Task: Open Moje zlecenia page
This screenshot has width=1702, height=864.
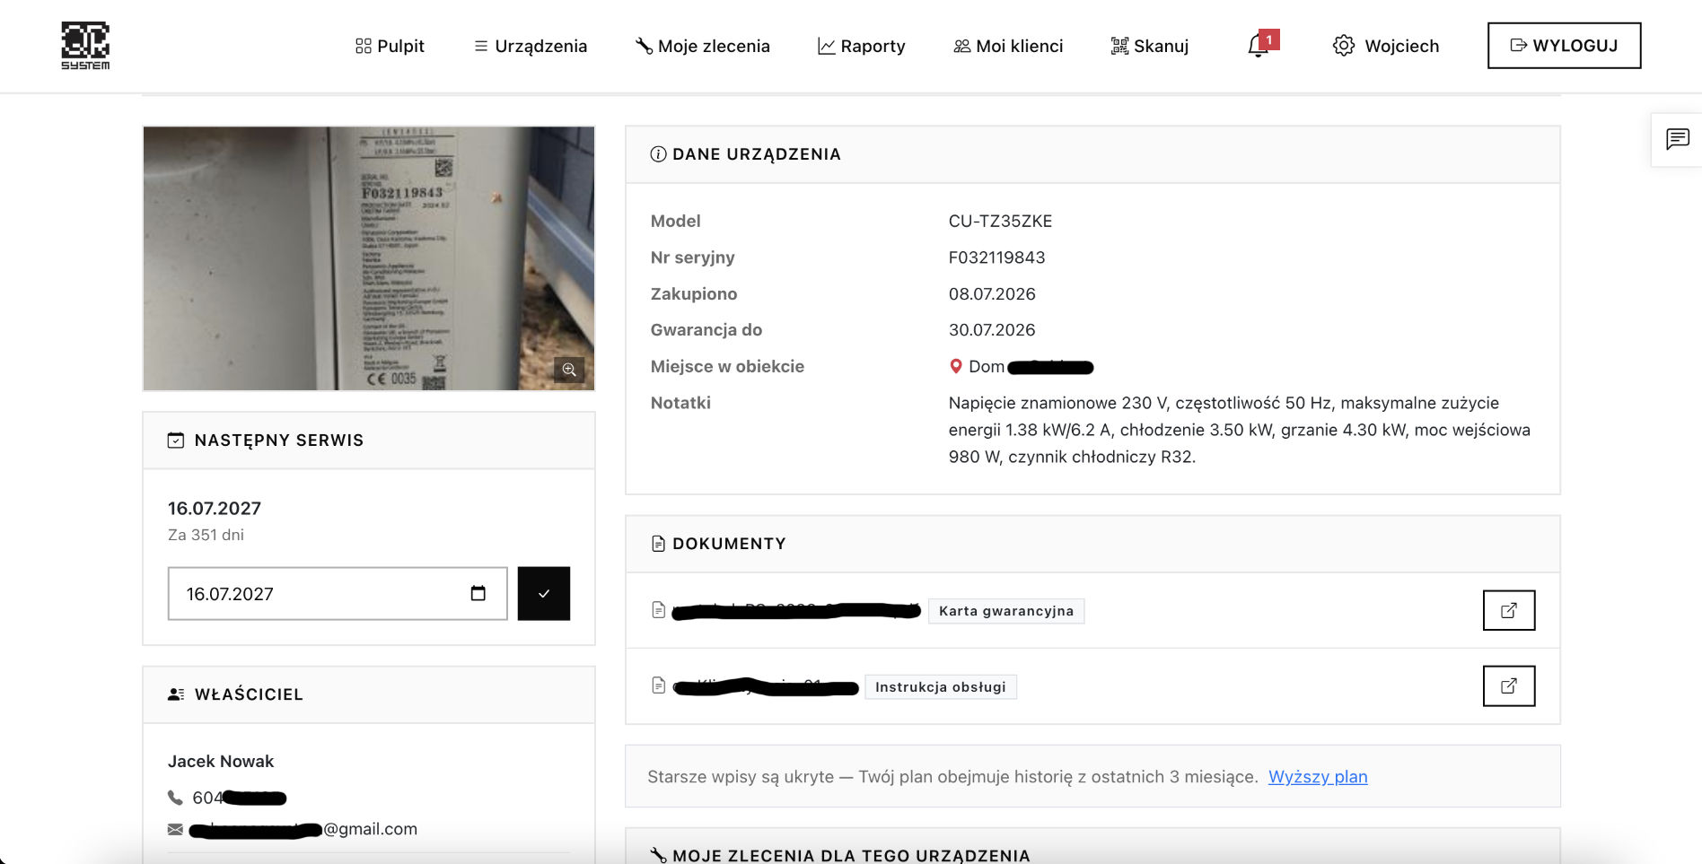Action: click(703, 46)
